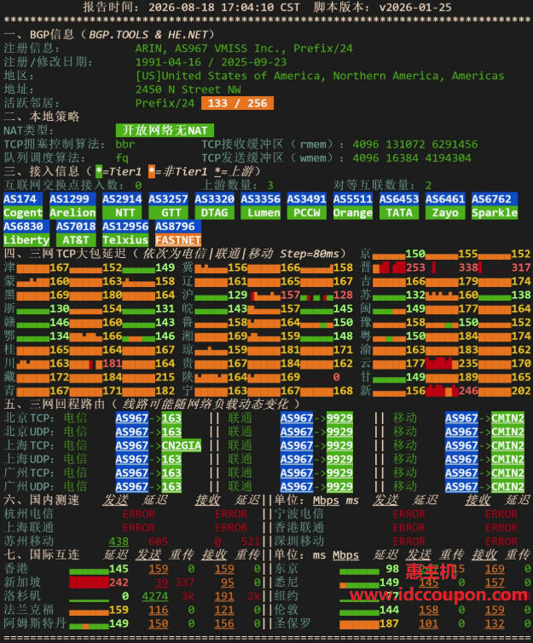The width and height of the screenshot is (533, 643).
Task: Click the latency 187 for 圣保罗
Action: click(389, 623)
